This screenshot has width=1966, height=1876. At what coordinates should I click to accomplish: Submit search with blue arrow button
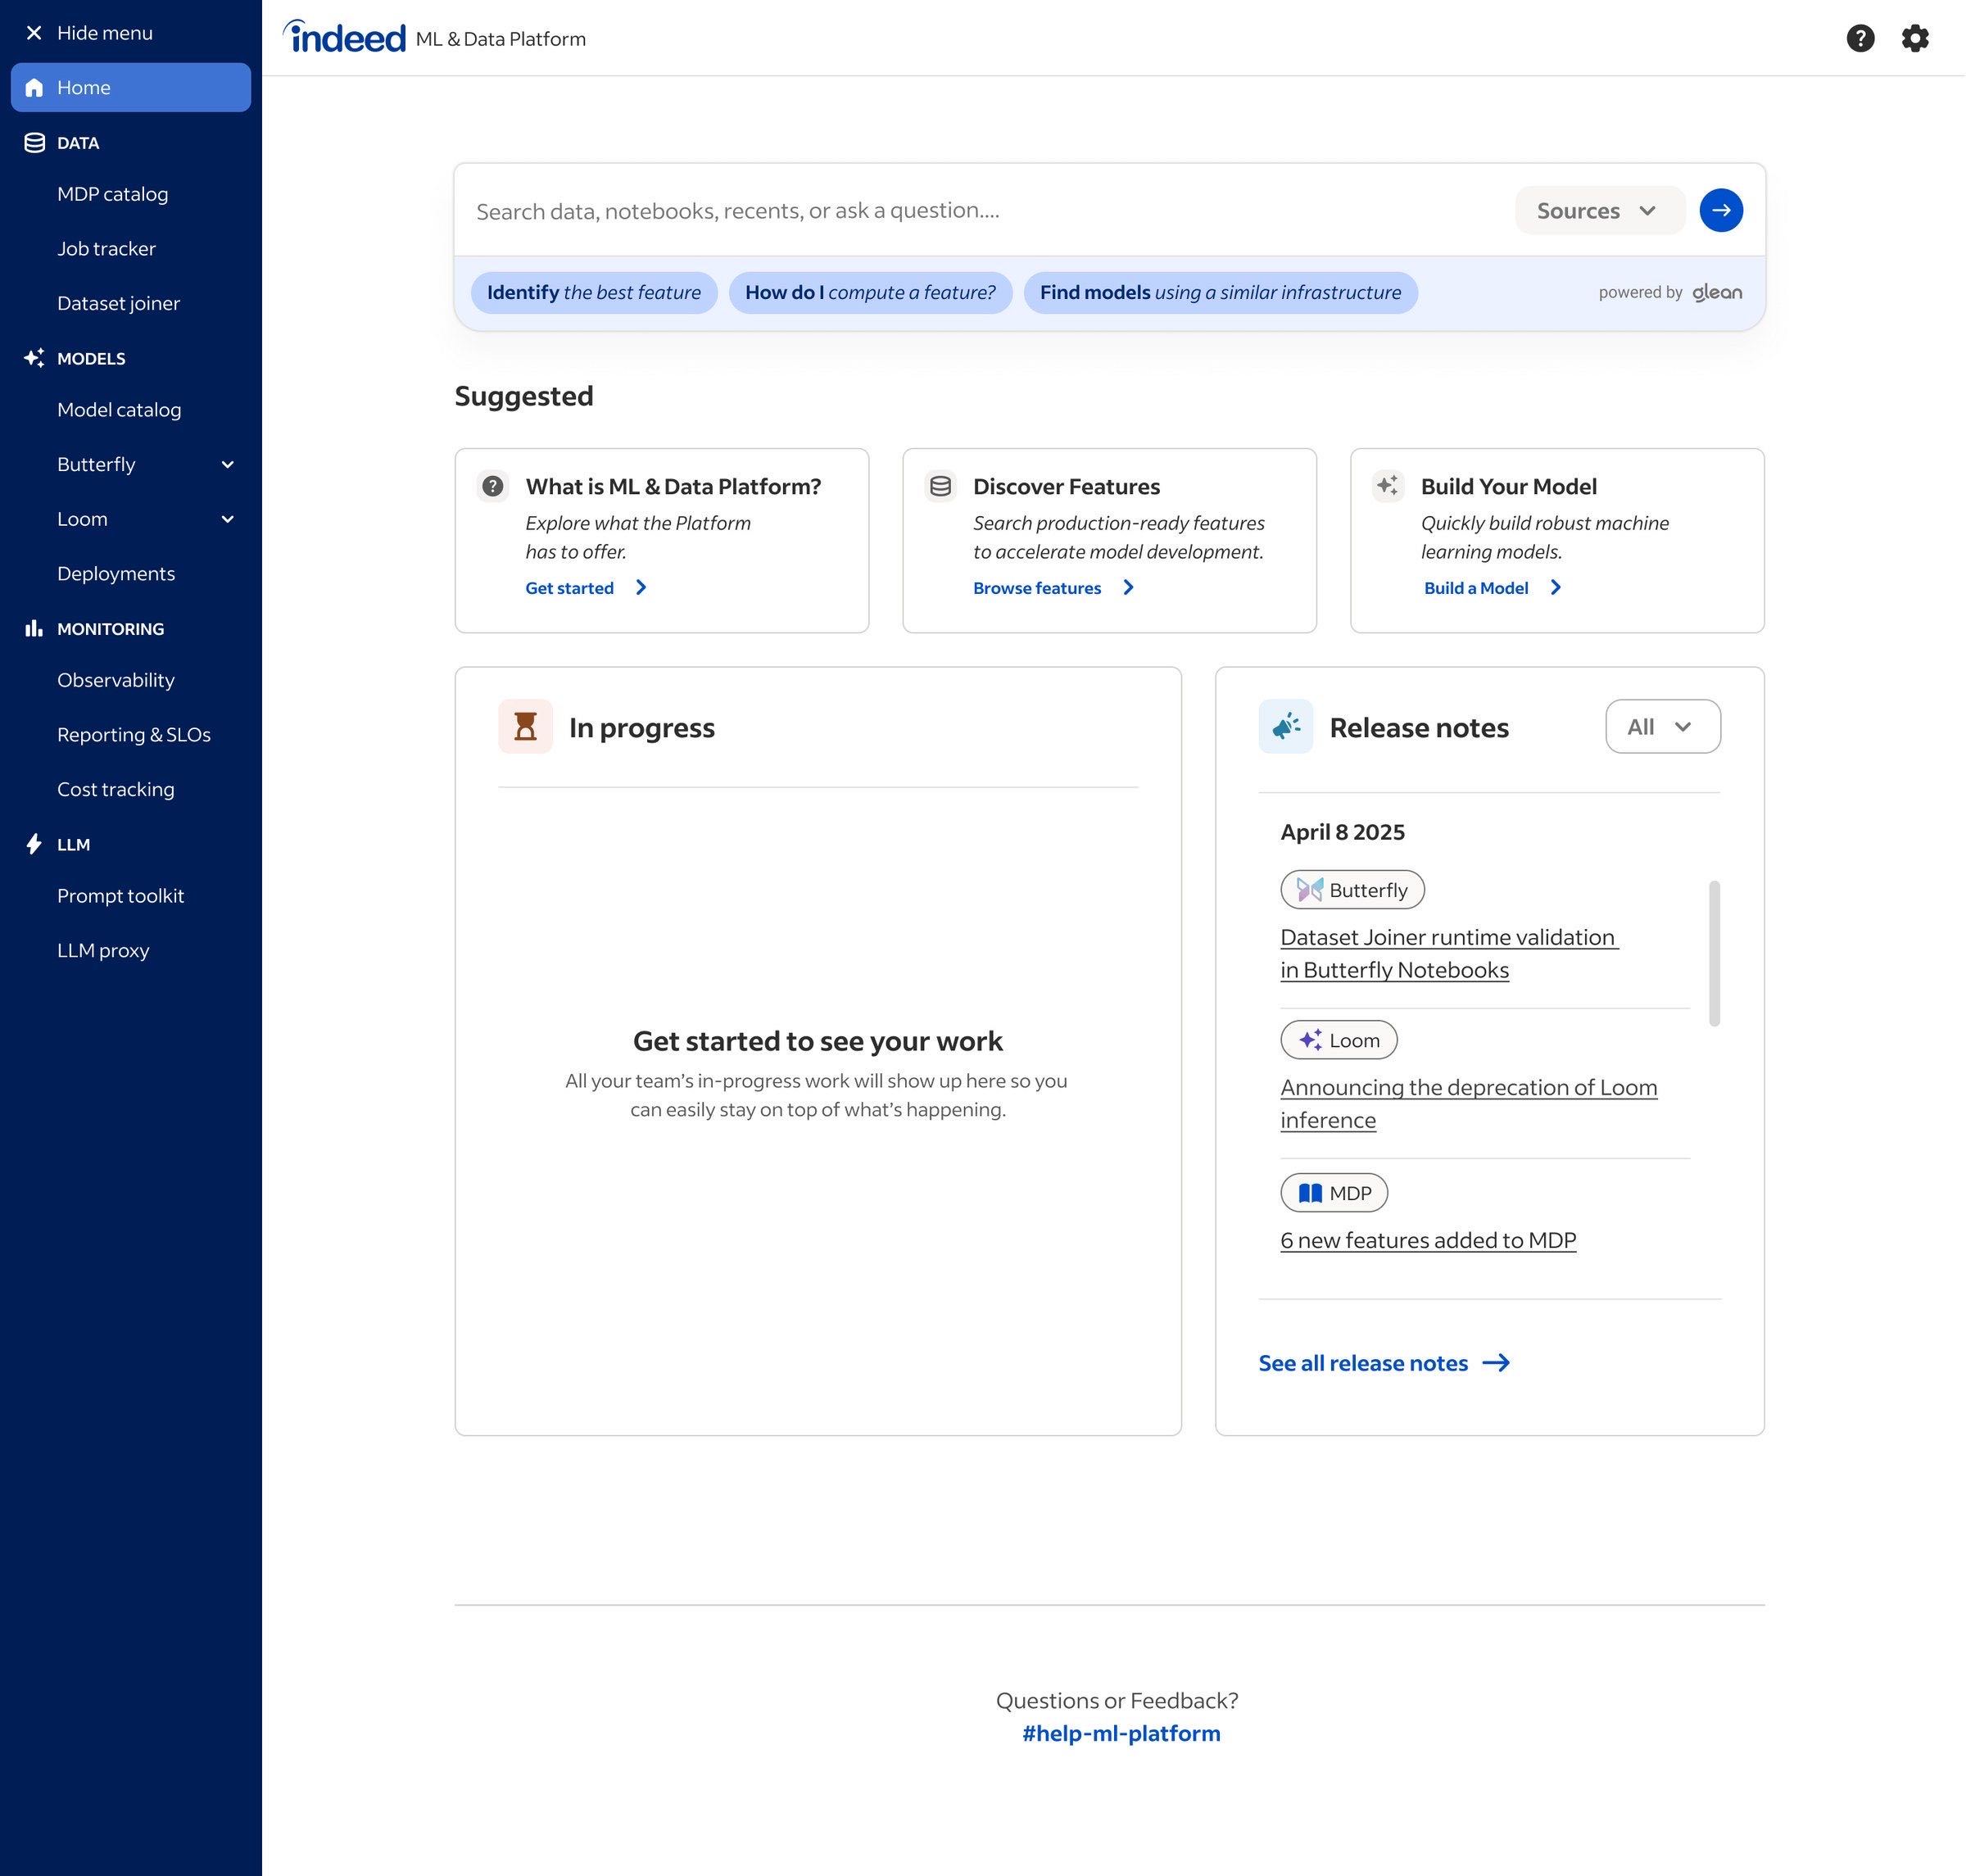click(1721, 210)
